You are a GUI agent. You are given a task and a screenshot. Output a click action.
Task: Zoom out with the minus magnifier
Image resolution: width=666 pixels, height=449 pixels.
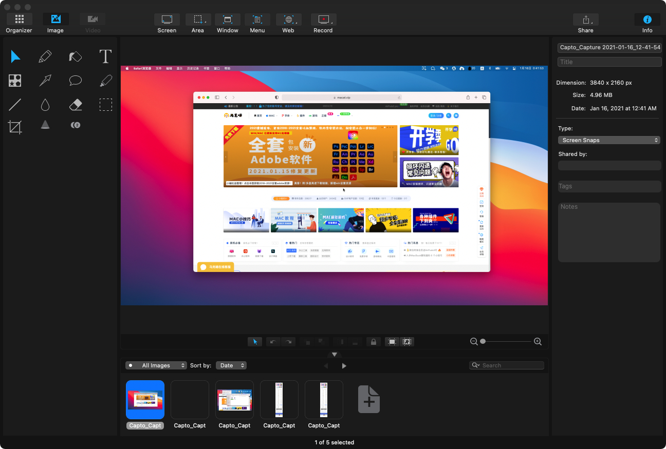[x=474, y=342]
